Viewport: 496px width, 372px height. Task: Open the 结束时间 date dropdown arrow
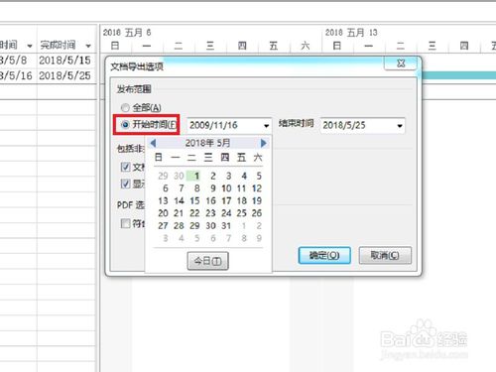(400, 126)
